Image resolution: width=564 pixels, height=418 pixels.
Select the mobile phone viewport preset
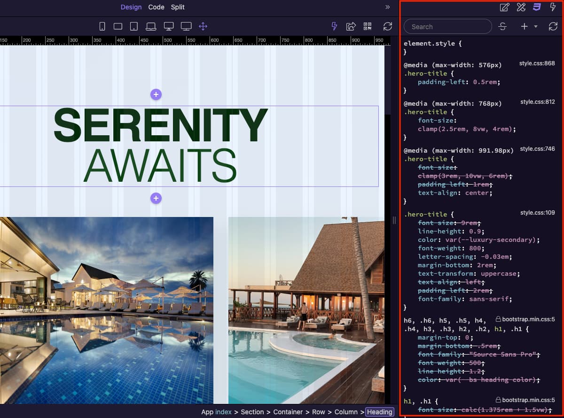[102, 26]
